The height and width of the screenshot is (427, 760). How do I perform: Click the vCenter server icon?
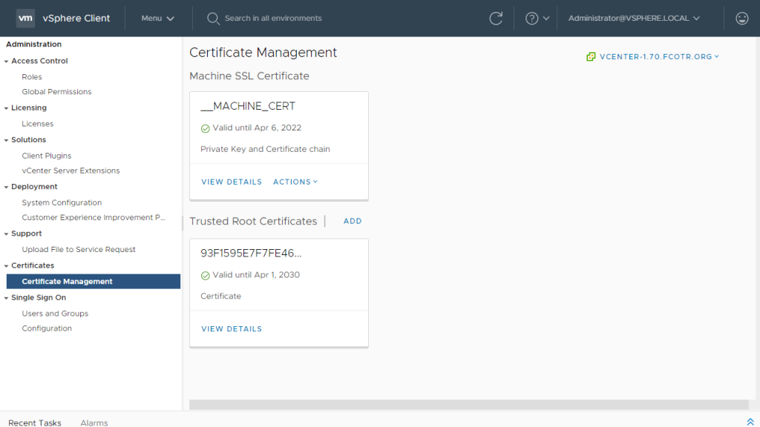591,56
